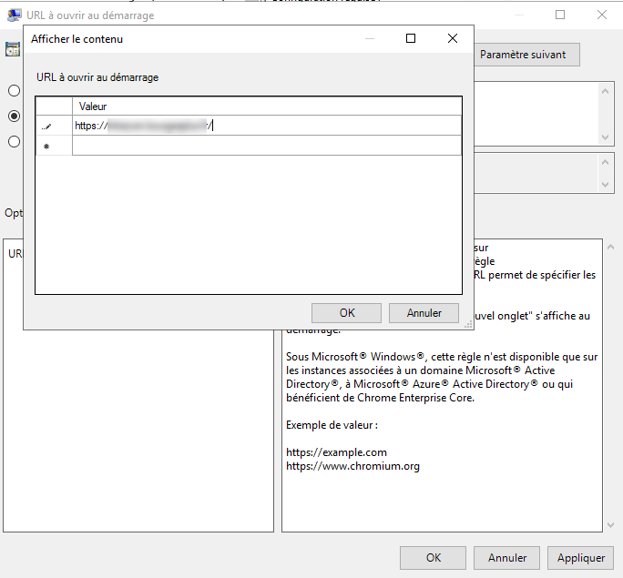
Task: Select the currently checked policy radio button
Action: coord(14,116)
